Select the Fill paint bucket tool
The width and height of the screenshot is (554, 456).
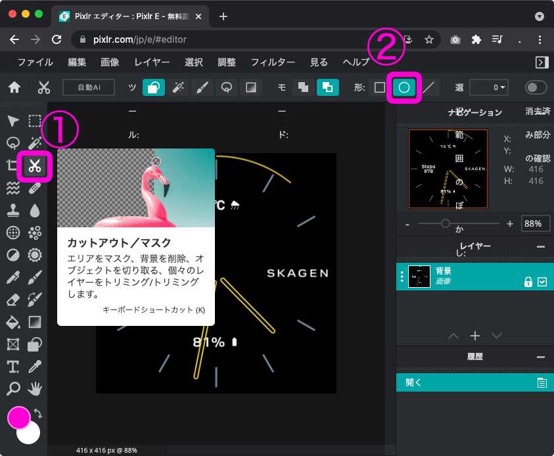pos(13,322)
